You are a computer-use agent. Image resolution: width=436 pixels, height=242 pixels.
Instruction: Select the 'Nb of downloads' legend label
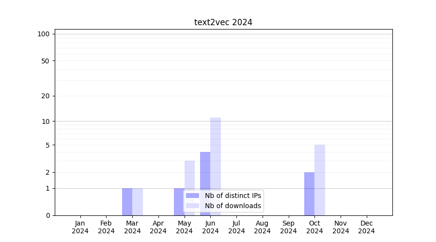click(x=233, y=206)
